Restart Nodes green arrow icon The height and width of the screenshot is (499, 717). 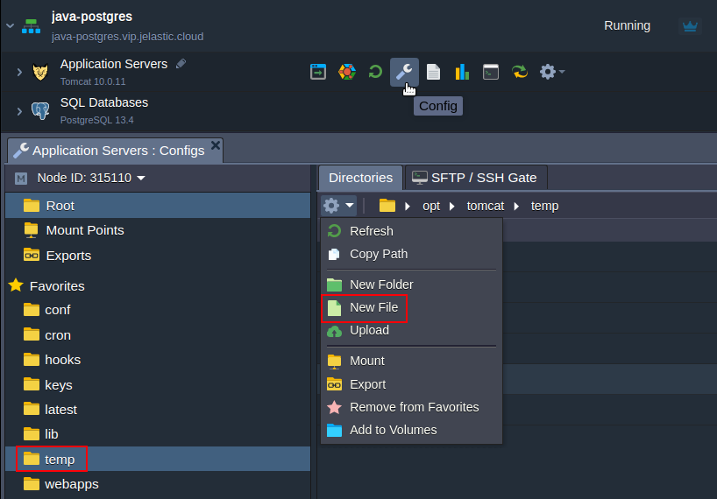(375, 72)
